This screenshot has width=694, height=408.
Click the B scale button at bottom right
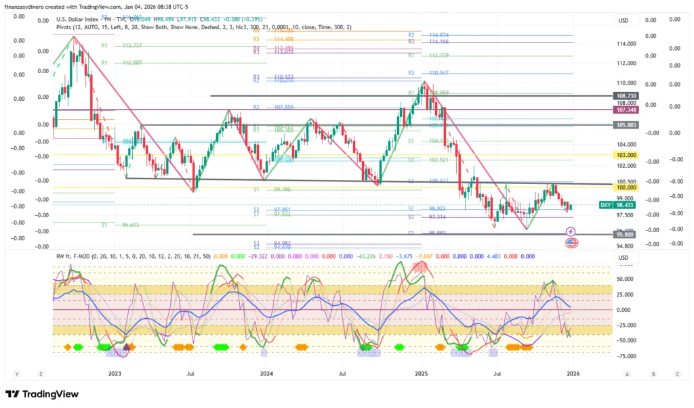coord(653,373)
